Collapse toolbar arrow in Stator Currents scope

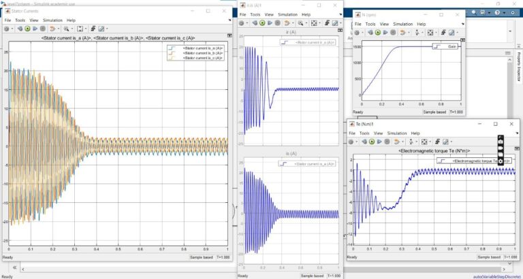tap(229, 20)
